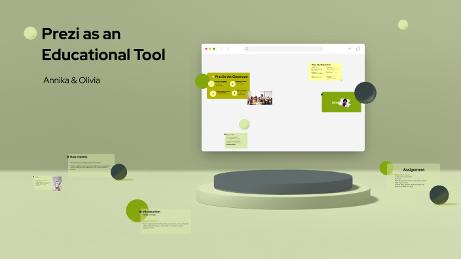
Task: Click step circle 3 in Prezi in the Classroom
Action: point(213,94)
